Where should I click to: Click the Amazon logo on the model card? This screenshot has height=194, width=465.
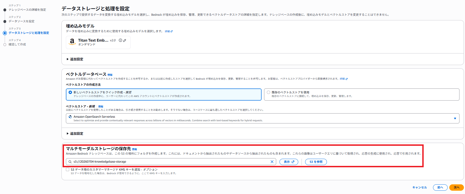[x=72, y=42]
